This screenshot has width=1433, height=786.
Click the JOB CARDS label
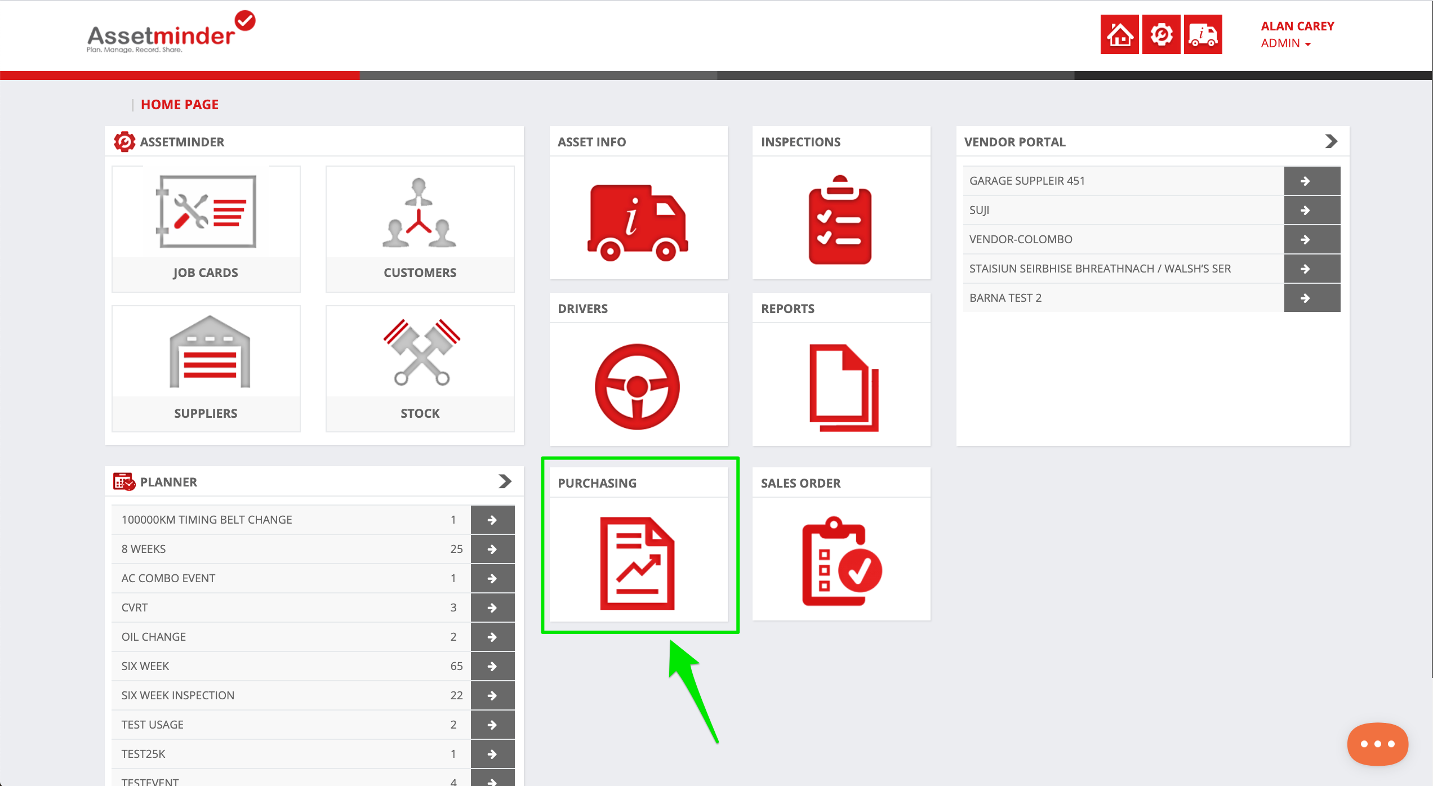point(206,273)
